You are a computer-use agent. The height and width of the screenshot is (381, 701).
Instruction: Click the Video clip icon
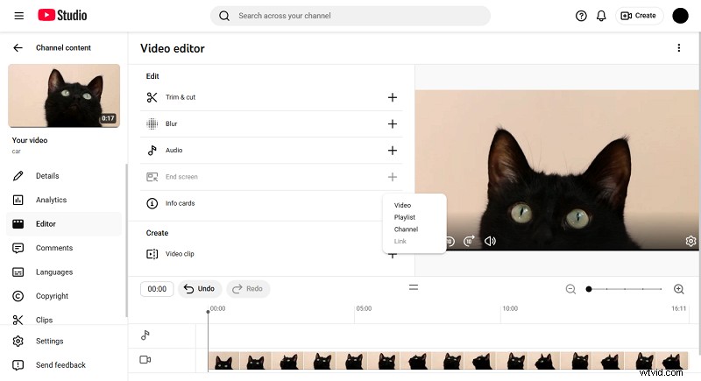click(152, 254)
